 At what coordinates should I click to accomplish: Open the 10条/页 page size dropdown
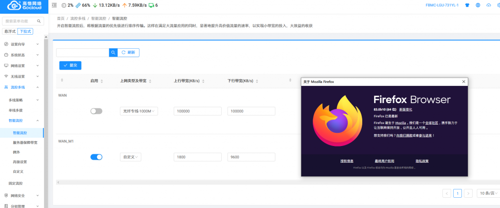click(487, 193)
